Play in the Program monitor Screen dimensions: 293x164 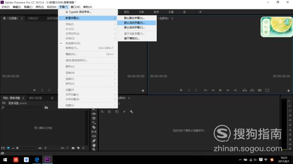[x=220, y=90]
